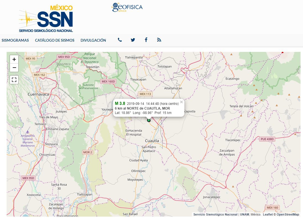This screenshot has width=303, height=218.
Task: Click the Cuernavaca label on the map
Action: tap(38, 94)
